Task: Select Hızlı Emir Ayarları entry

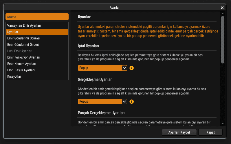Action: (x=37, y=51)
